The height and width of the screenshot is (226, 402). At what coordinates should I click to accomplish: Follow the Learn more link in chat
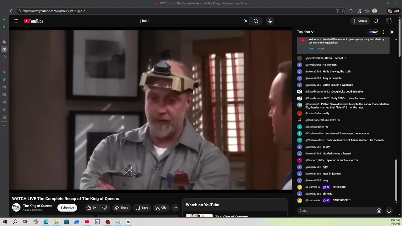316,48
